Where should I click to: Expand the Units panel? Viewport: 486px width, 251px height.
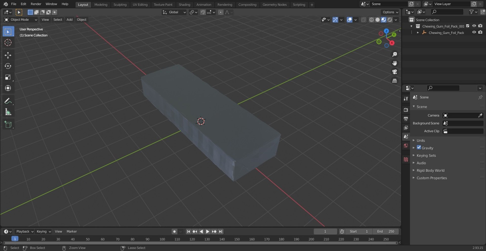click(x=420, y=140)
